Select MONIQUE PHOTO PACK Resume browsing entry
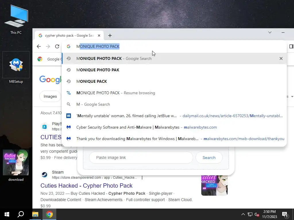This screenshot has width=294, height=220. (174, 93)
